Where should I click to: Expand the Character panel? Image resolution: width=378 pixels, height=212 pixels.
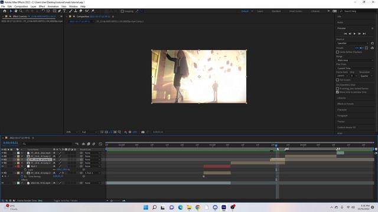pyautogui.click(x=342, y=110)
